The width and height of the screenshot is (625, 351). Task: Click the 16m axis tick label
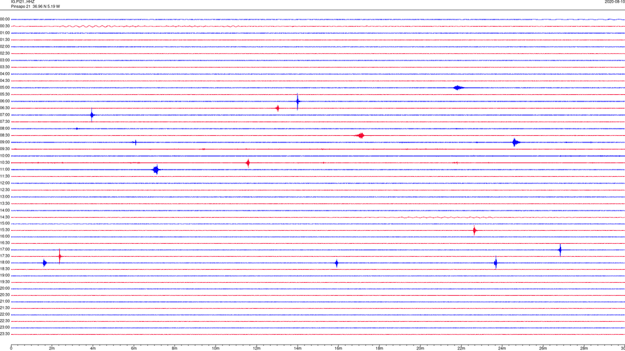[339, 348]
